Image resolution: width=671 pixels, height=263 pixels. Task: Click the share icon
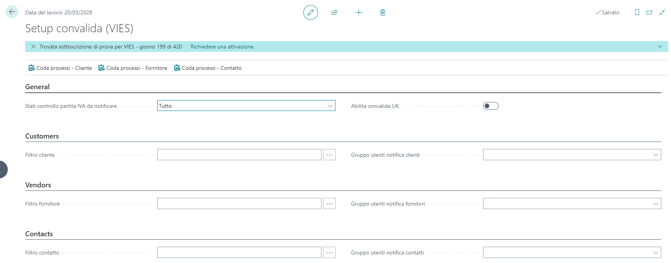click(334, 12)
